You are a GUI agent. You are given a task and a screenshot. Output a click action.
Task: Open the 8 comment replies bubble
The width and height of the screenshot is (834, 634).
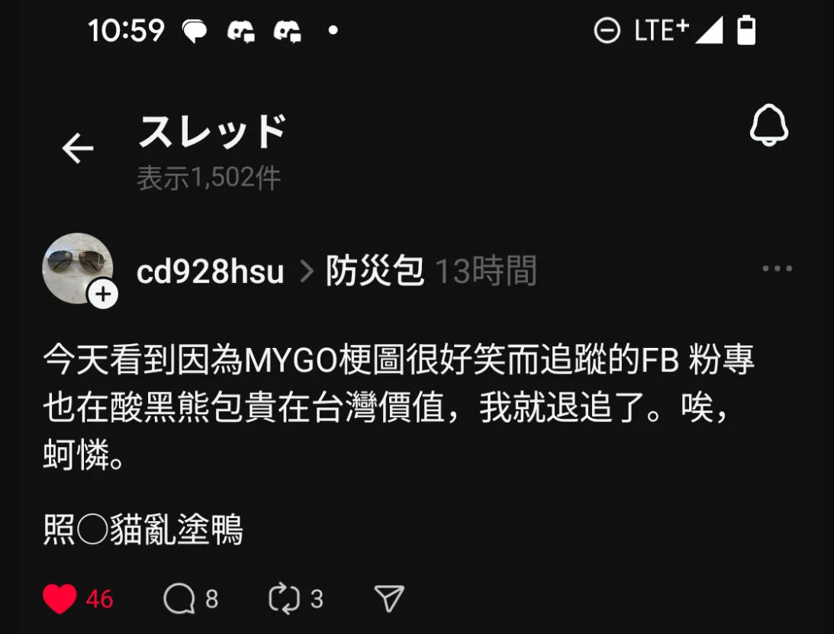click(x=179, y=599)
